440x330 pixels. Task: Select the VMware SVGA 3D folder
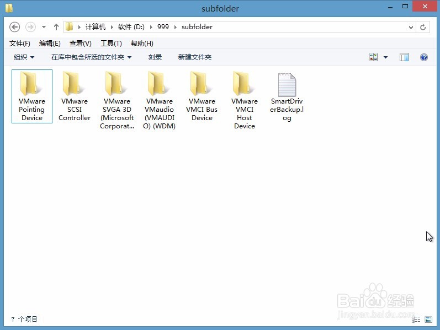117,100
